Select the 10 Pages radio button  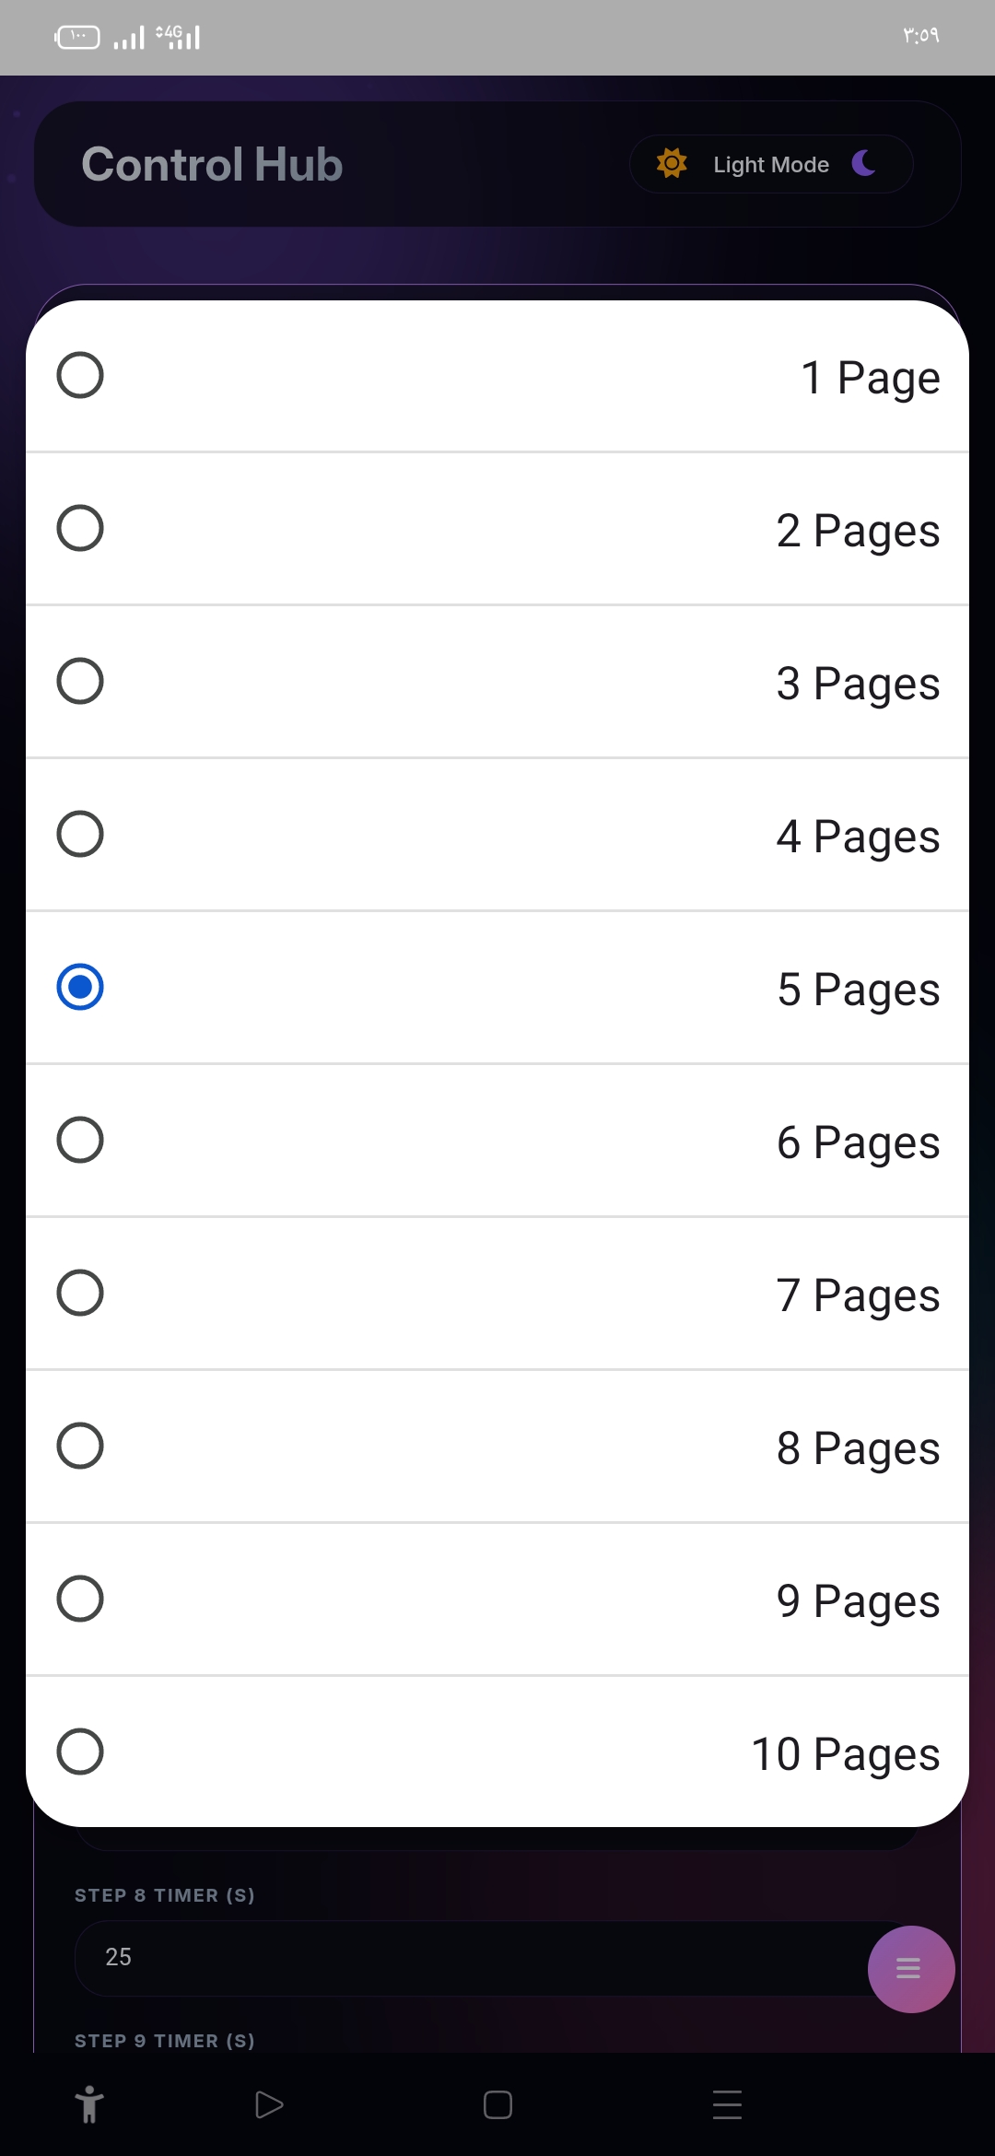pyautogui.click(x=80, y=1752)
